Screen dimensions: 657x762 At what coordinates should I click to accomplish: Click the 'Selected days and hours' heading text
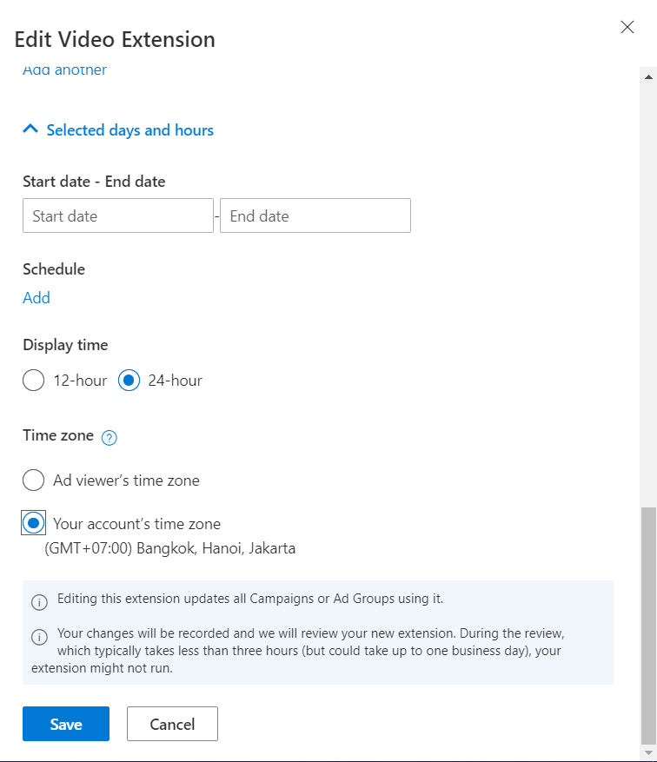(x=130, y=130)
